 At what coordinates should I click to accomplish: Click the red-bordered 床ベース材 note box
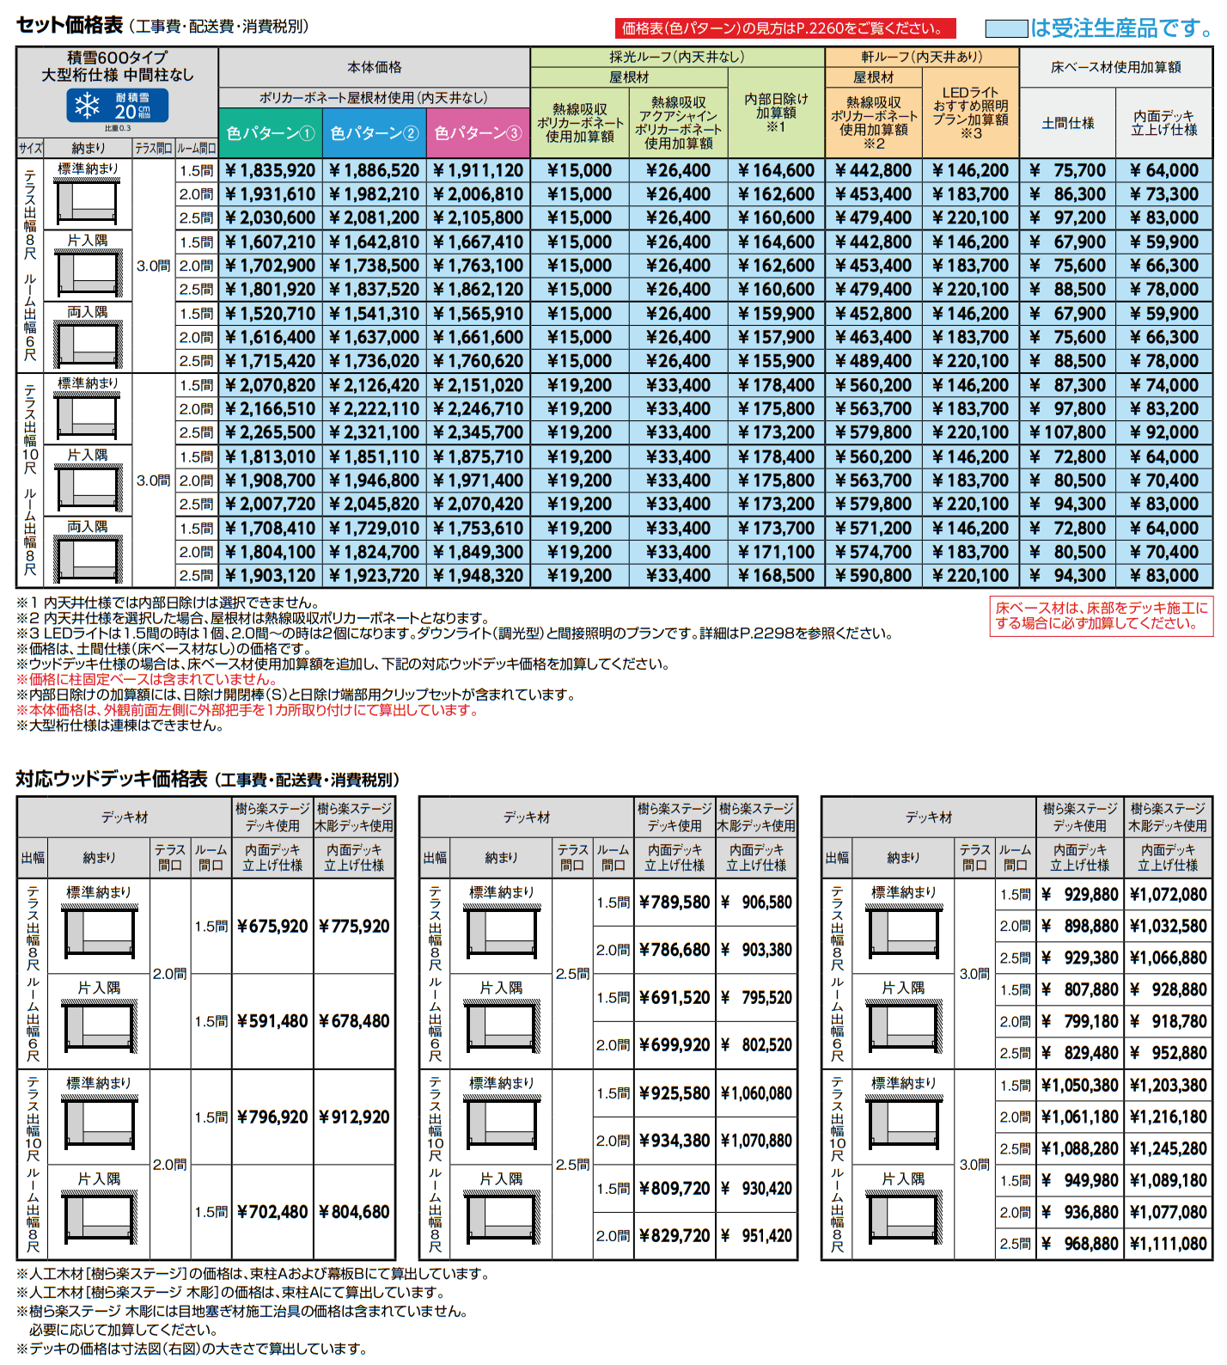[1102, 615]
